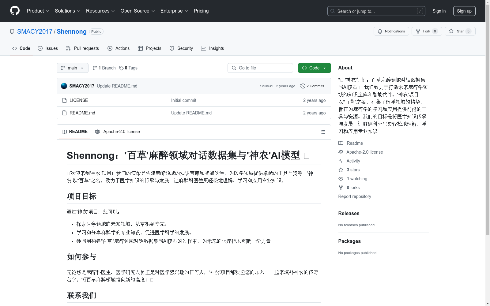Click the slash shortcut key icon in search

tap(420, 11)
